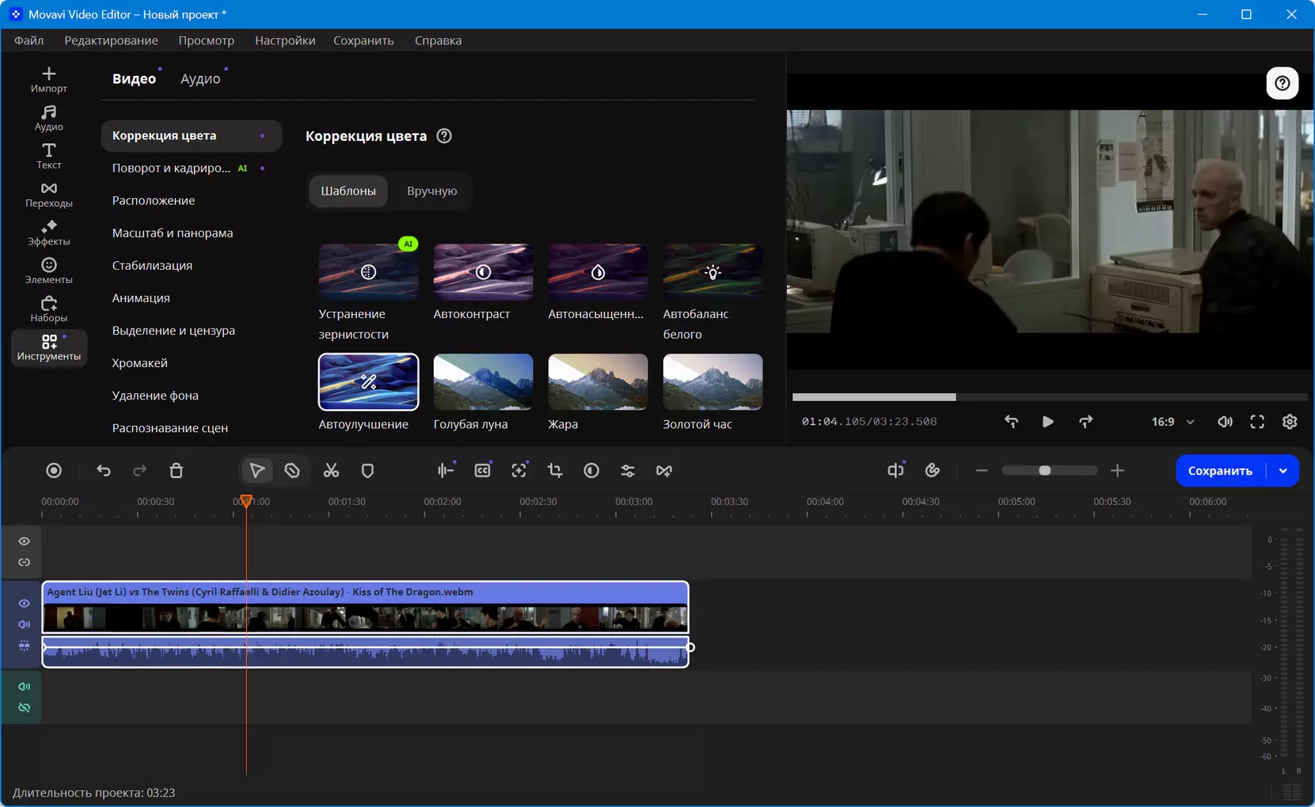Open player settings gear icon

[x=1290, y=422]
